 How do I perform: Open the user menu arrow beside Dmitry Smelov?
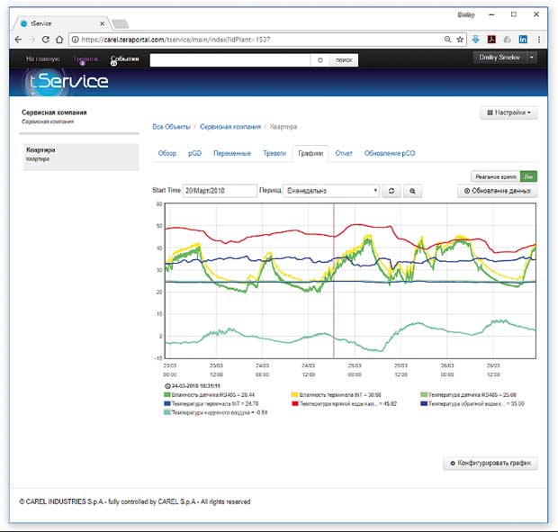(x=532, y=58)
